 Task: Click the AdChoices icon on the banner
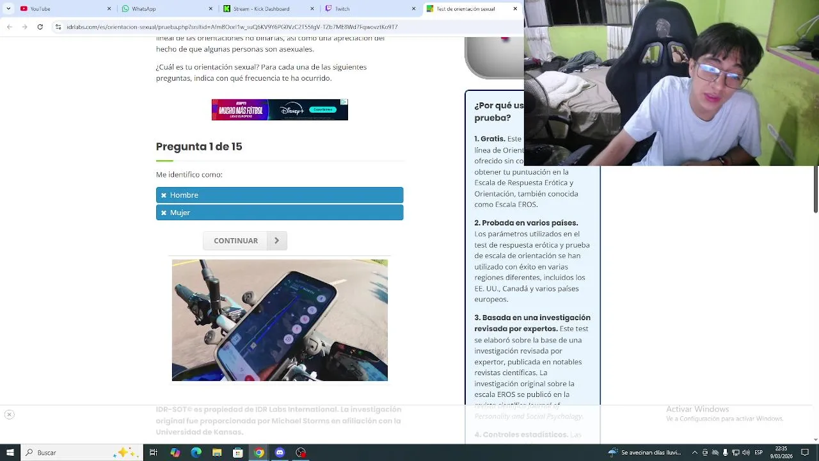tap(344, 102)
